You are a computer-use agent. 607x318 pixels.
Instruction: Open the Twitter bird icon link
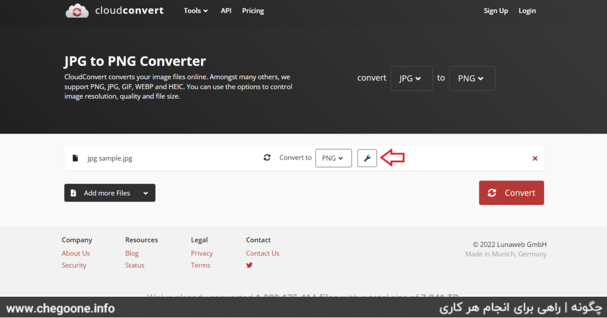coord(250,265)
